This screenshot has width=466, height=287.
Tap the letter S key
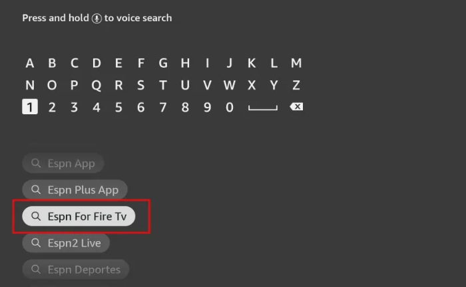(x=141, y=86)
